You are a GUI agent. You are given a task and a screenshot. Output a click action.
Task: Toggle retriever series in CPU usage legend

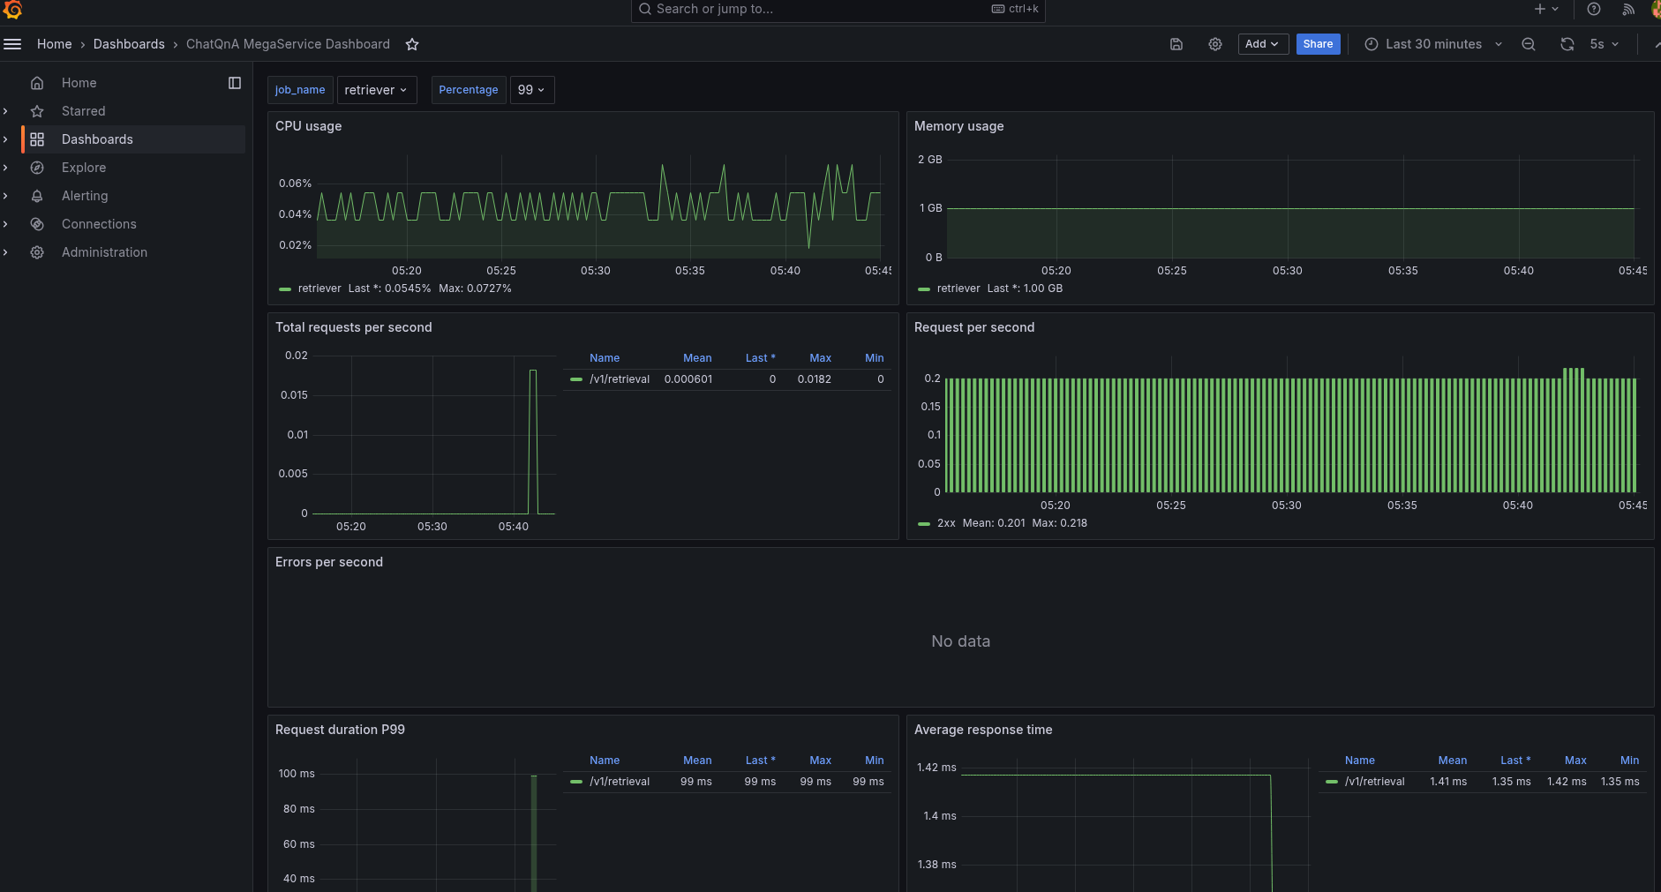319,289
